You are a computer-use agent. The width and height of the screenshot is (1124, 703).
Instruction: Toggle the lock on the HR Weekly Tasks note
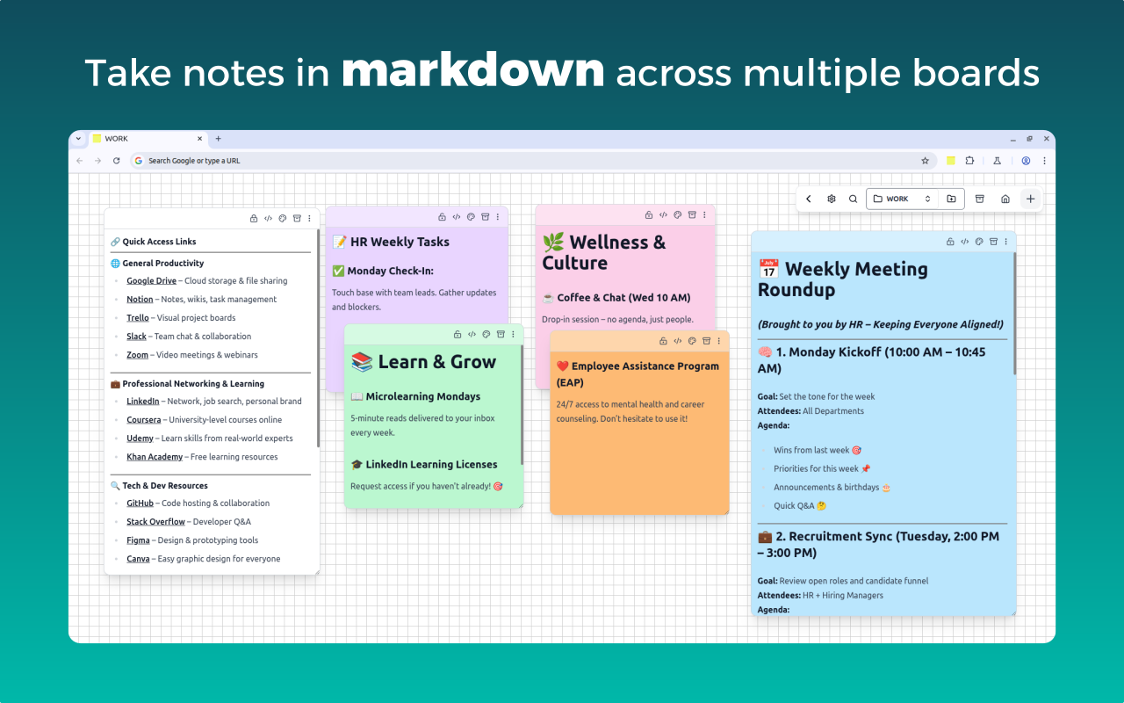coord(443,217)
